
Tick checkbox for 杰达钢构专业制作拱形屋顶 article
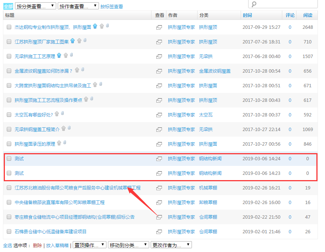coord(9,27)
